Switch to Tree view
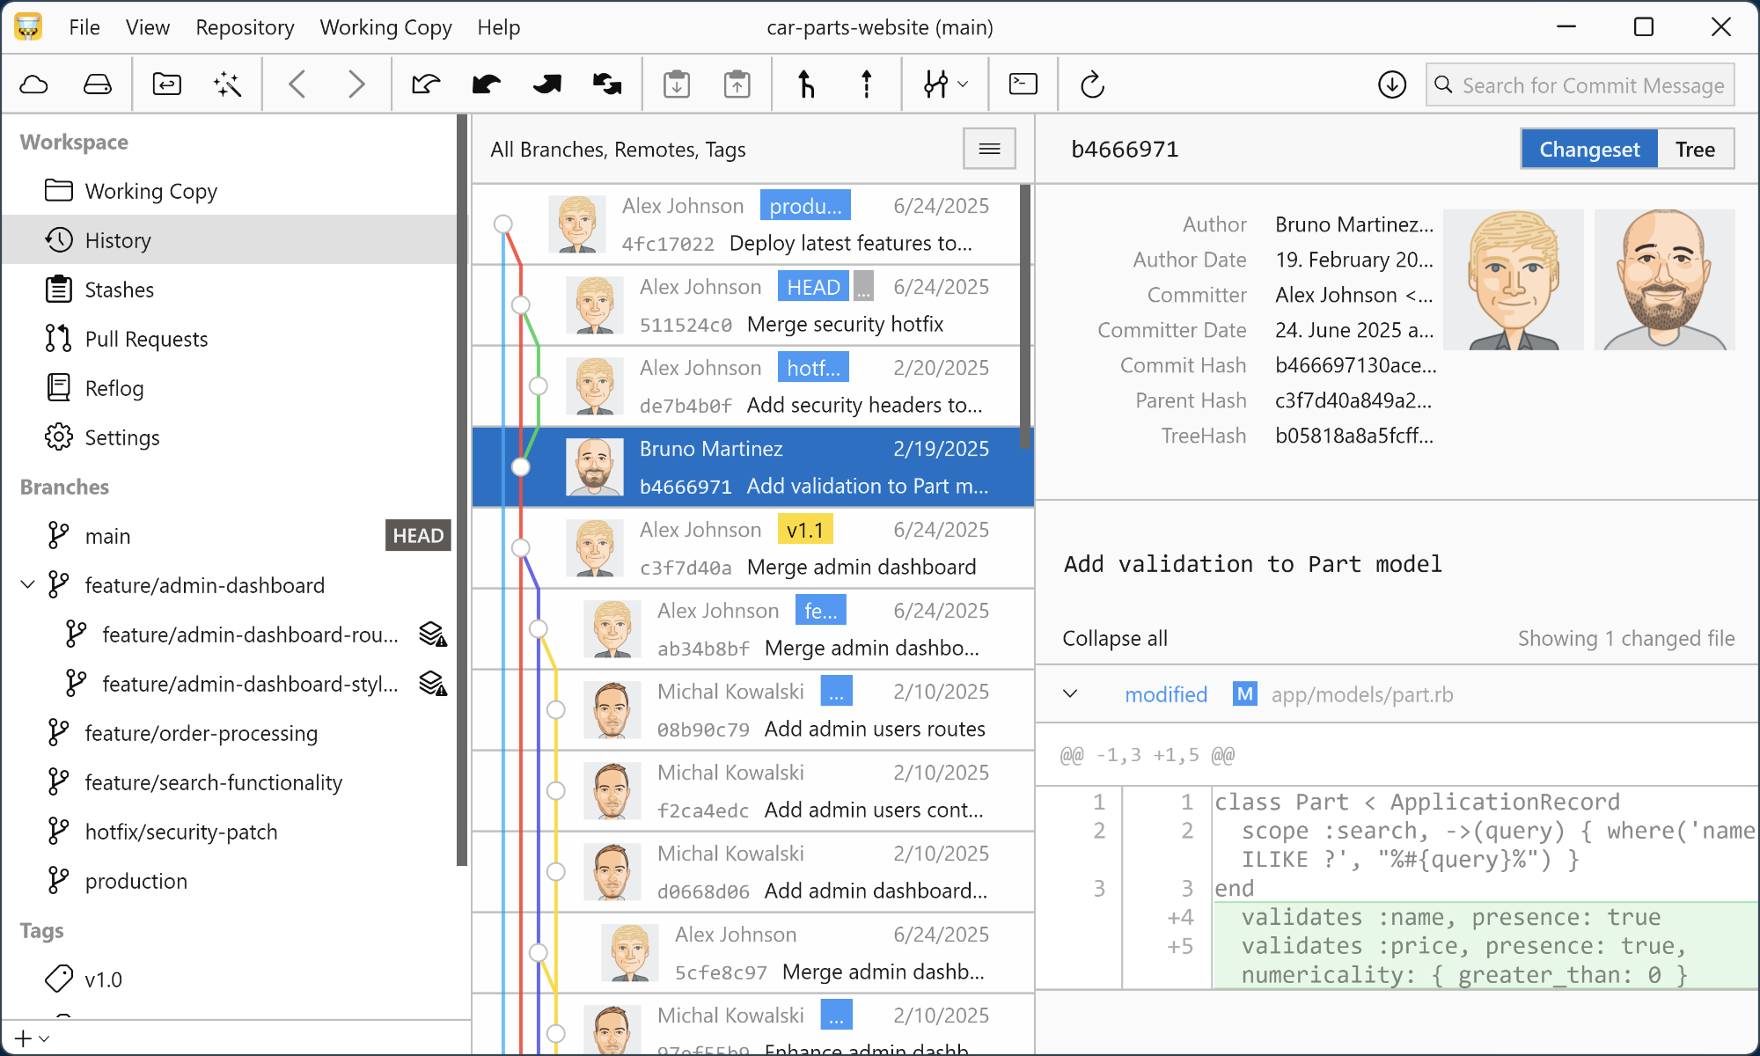The height and width of the screenshot is (1056, 1760). [1694, 149]
